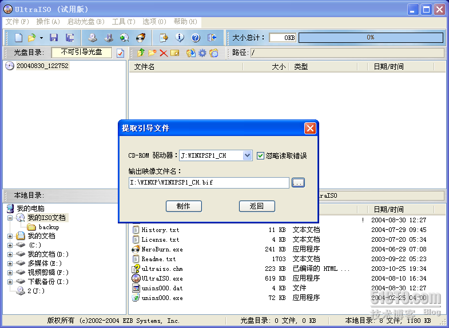
Task: Click the 返回 button
Action: click(x=257, y=206)
